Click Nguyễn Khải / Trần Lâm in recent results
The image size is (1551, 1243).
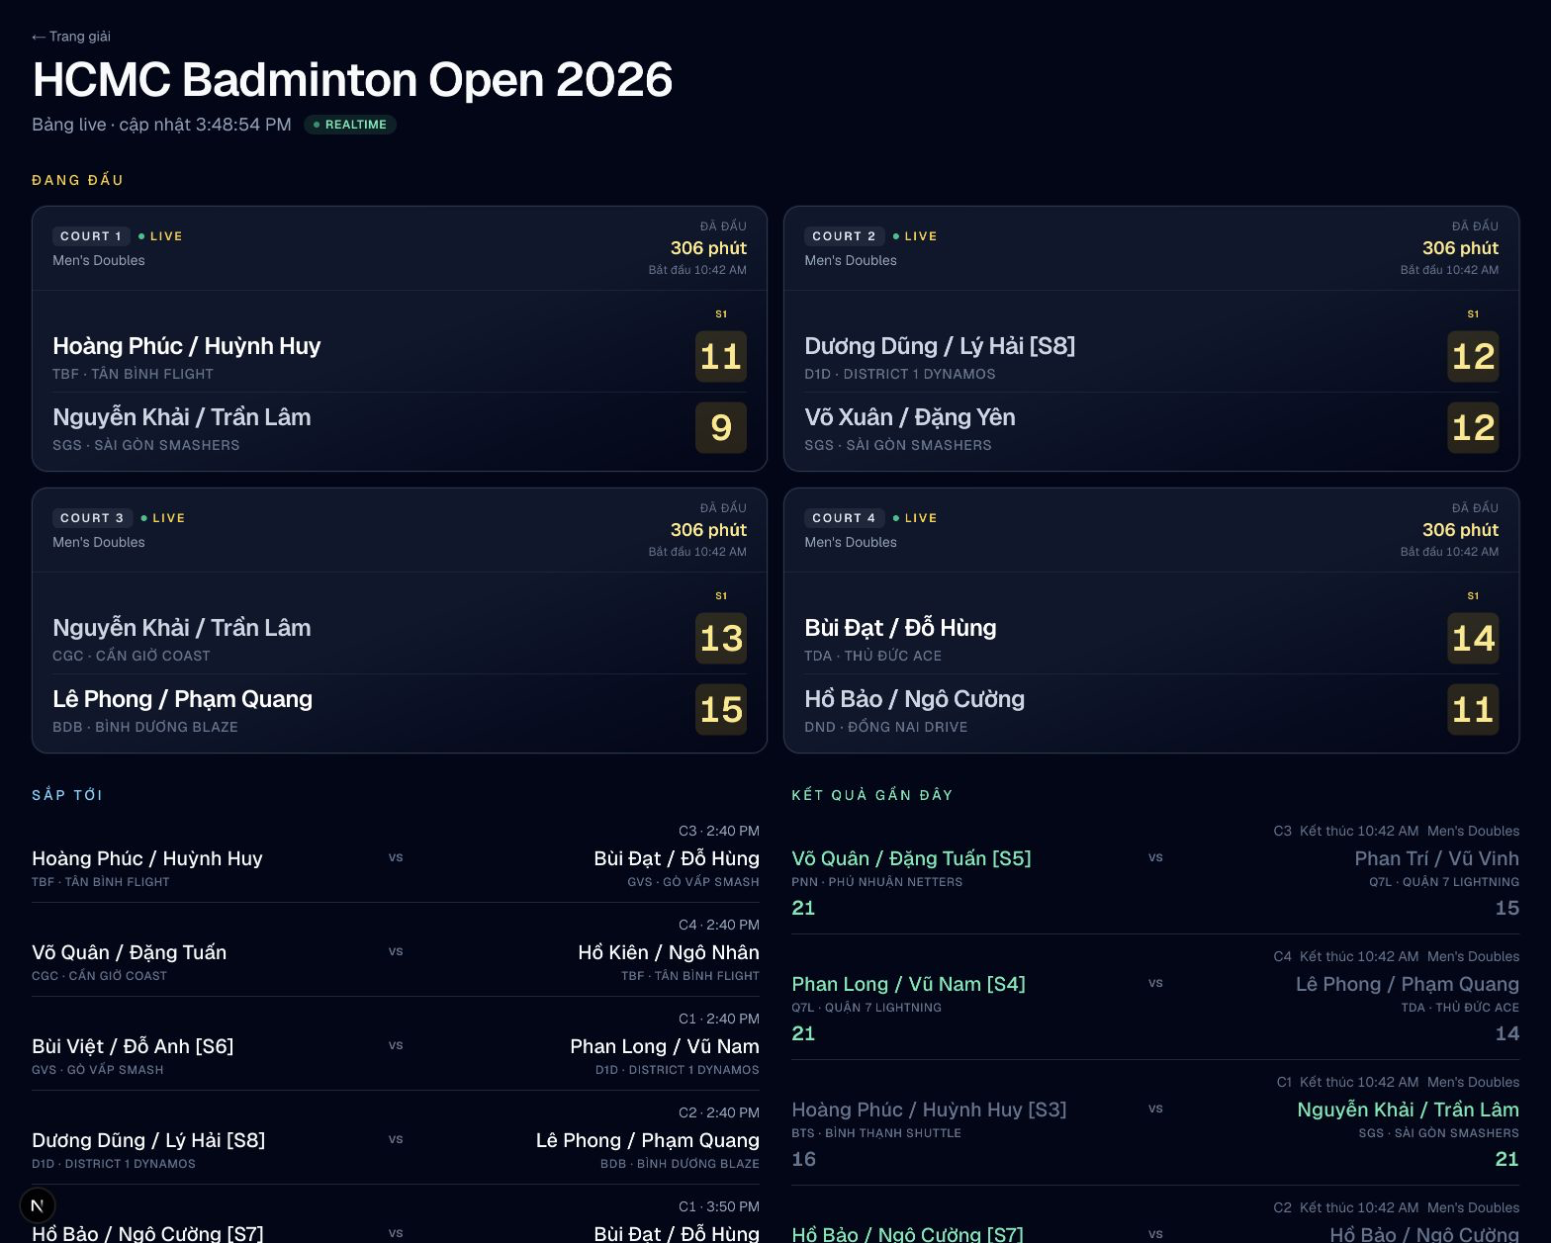point(1408,1110)
